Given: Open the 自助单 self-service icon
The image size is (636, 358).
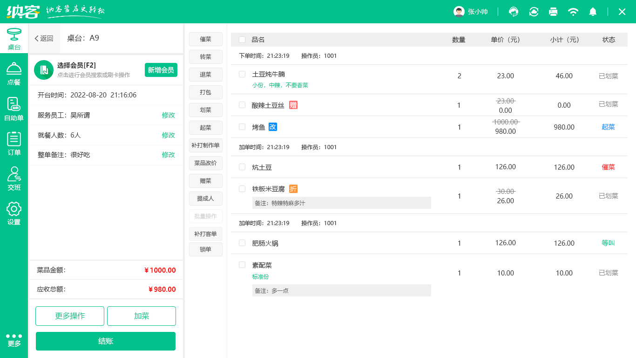Looking at the screenshot, I should tap(14, 107).
